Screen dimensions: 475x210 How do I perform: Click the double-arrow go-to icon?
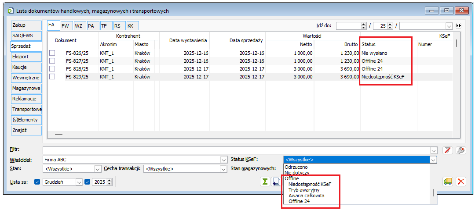[x=459, y=26]
